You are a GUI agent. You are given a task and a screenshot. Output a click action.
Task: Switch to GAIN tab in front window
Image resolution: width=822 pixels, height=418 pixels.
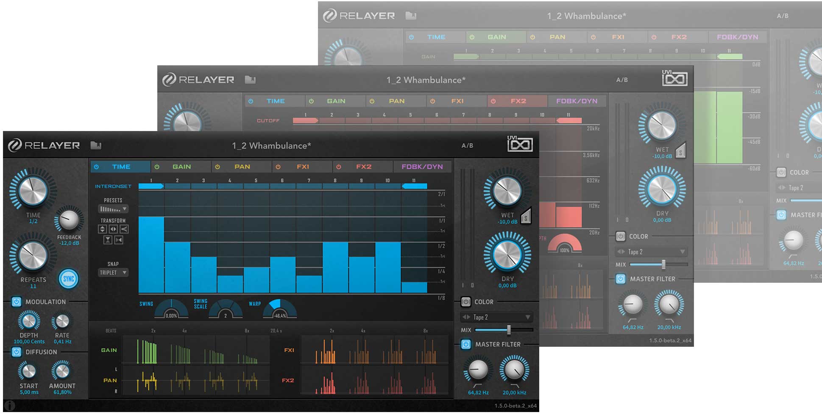[x=181, y=167]
